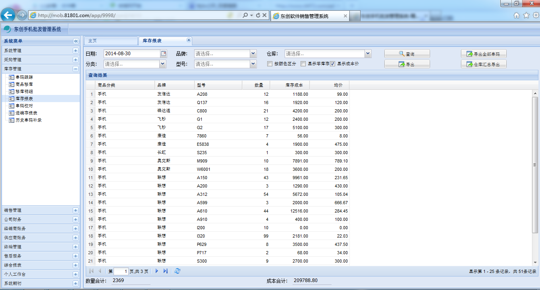Uncheck the 显示成本价 checkbox
Image resolution: width=540 pixels, height=290 pixels.
click(x=333, y=64)
